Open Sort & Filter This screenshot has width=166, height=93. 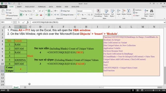pyautogui.click(x=146, y=13)
